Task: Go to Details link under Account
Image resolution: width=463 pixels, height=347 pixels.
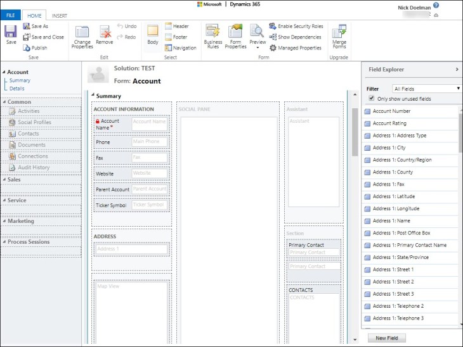Action: (x=17, y=89)
